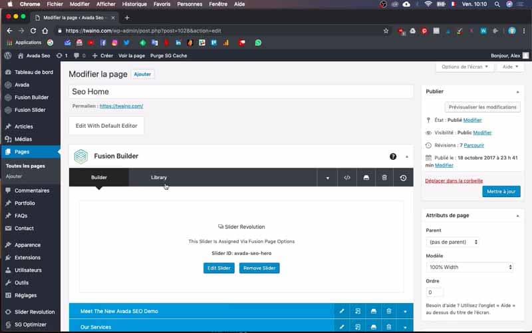Viewport: 532px width, 333px height.
Task: Open the WhatsApp bookmark icon
Action: 258,43
